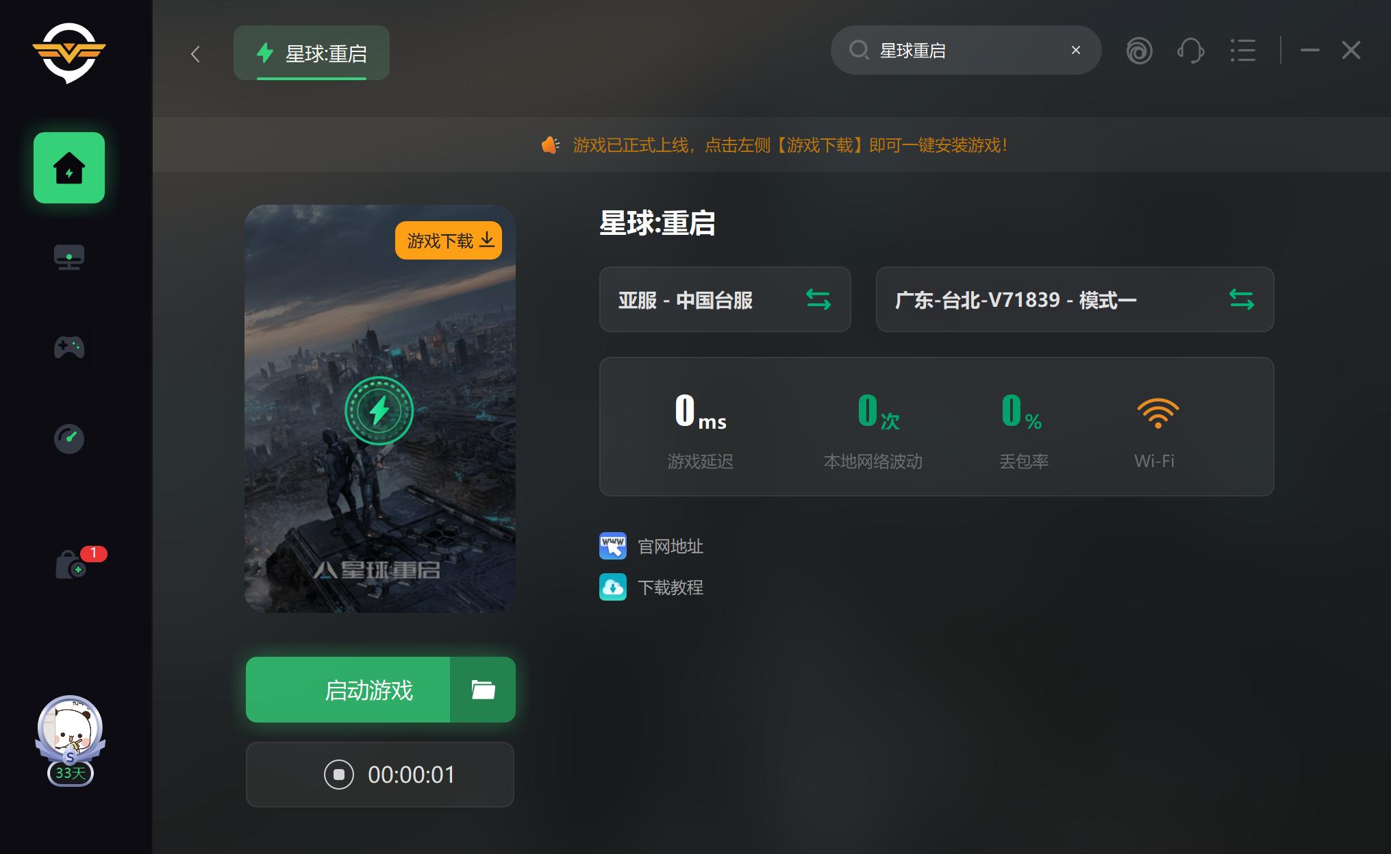The height and width of the screenshot is (854, 1391).
Task: Contact customer service via headset icon
Action: point(1191,50)
